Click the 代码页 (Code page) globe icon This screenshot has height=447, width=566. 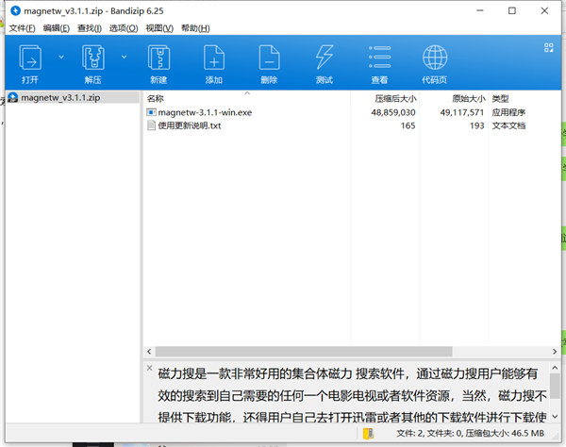(x=435, y=57)
